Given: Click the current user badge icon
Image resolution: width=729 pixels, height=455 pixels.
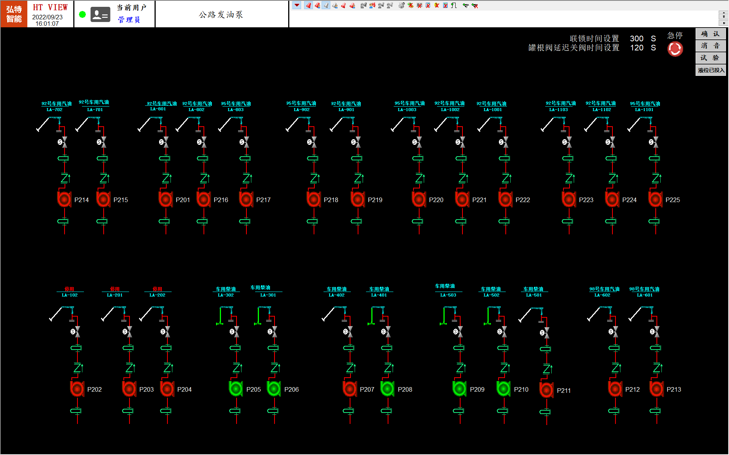Looking at the screenshot, I should pyautogui.click(x=100, y=14).
